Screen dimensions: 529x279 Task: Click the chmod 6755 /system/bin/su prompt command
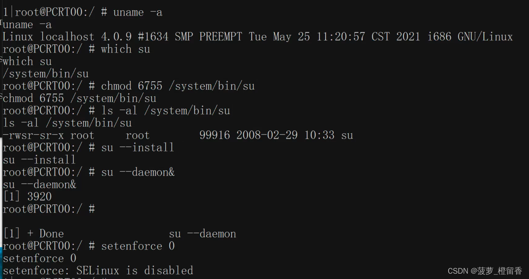(x=178, y=86)
